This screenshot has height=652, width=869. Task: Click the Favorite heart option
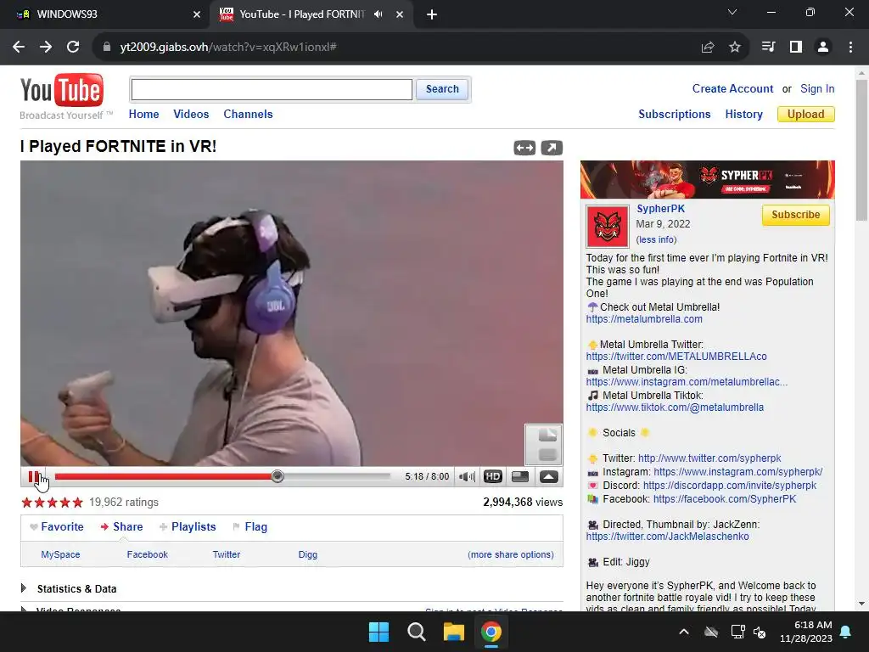coord(57,526)
